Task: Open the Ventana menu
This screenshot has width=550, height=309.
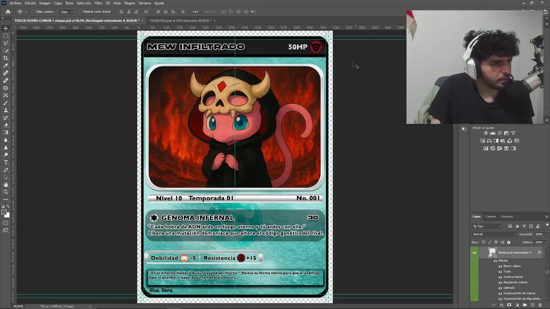Action: 145,3
